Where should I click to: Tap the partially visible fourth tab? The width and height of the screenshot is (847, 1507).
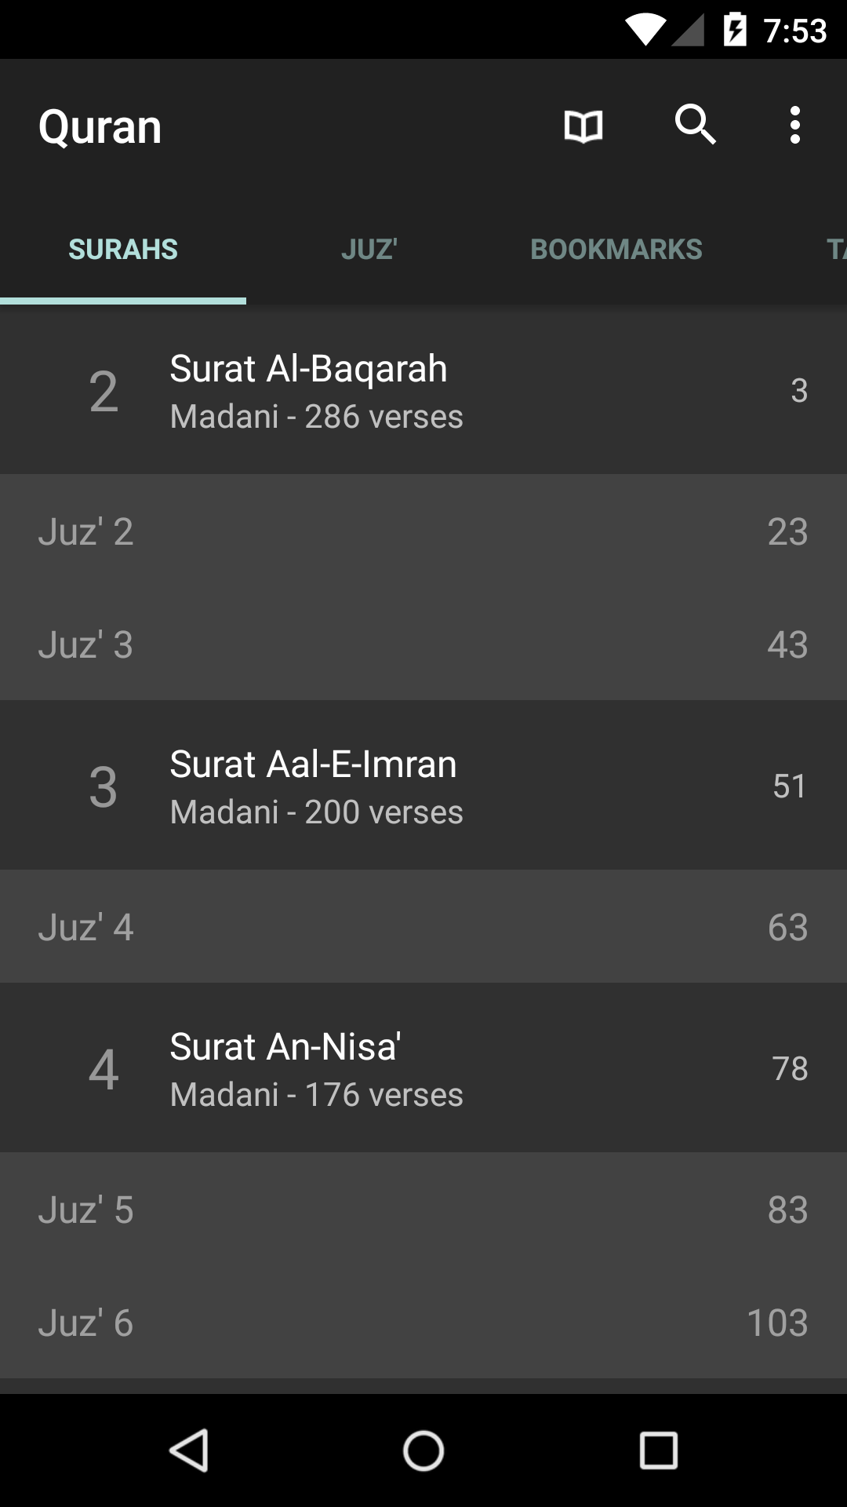834,250
